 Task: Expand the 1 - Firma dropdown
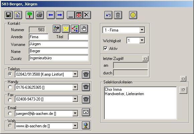click(142, 30)
